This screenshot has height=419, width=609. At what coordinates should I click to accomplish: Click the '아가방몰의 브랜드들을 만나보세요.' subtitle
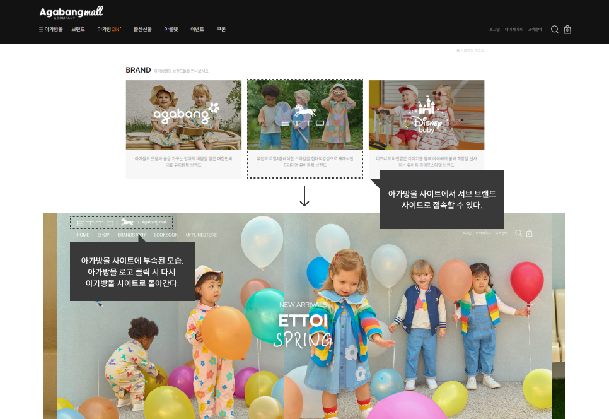[182, 71]
